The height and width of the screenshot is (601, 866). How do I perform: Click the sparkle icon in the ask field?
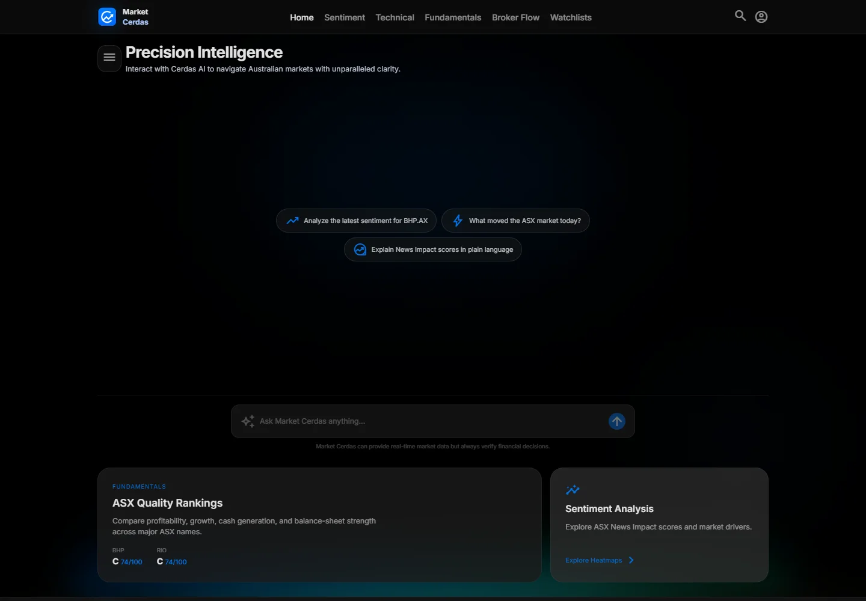248,421
